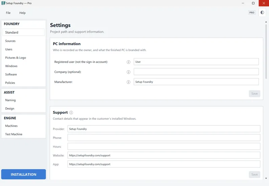Show info for Company (optional) field
The height and width of the screenshot is (186, 269).
click(x=128, y=72)
